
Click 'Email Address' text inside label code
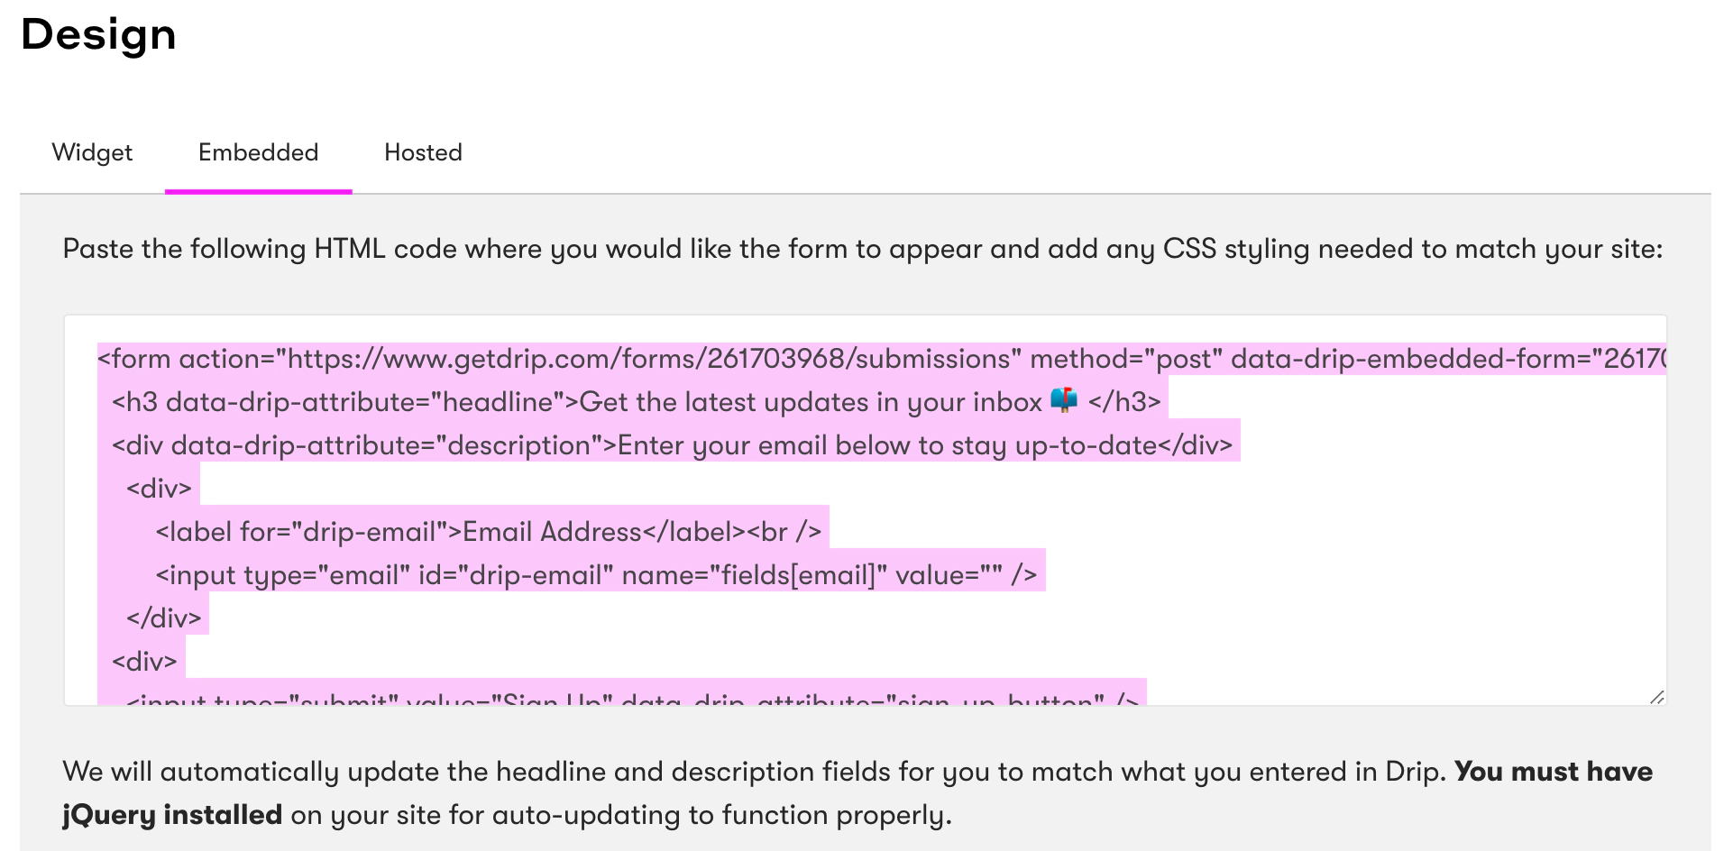552,532
